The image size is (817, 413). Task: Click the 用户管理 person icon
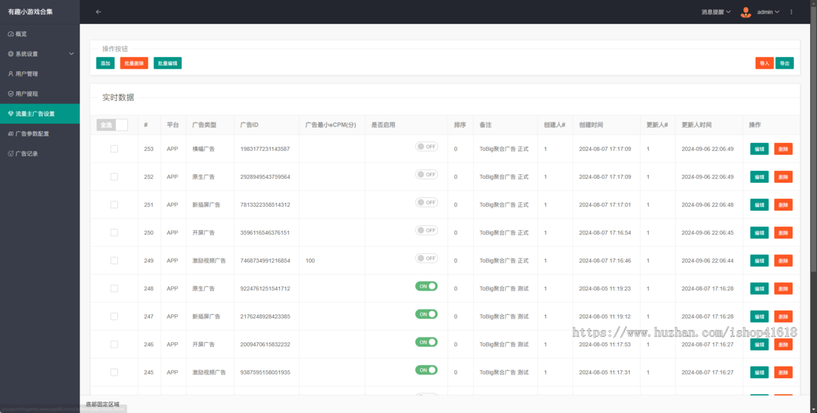coord(10,73)
